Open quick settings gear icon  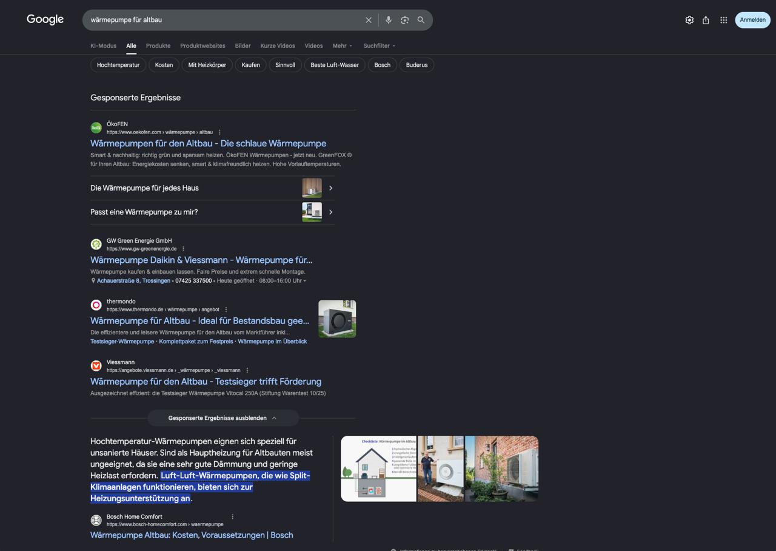(689, 20)
